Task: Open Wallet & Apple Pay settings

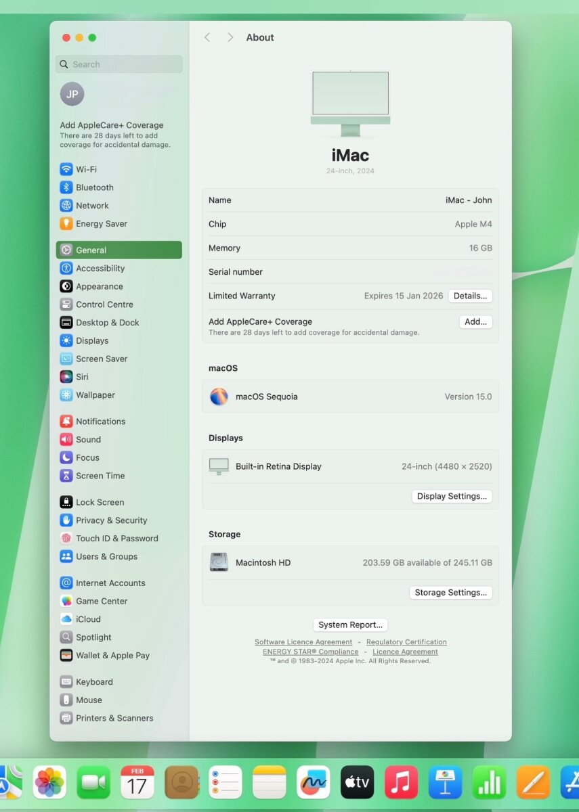Action: (x=119, y=655)
